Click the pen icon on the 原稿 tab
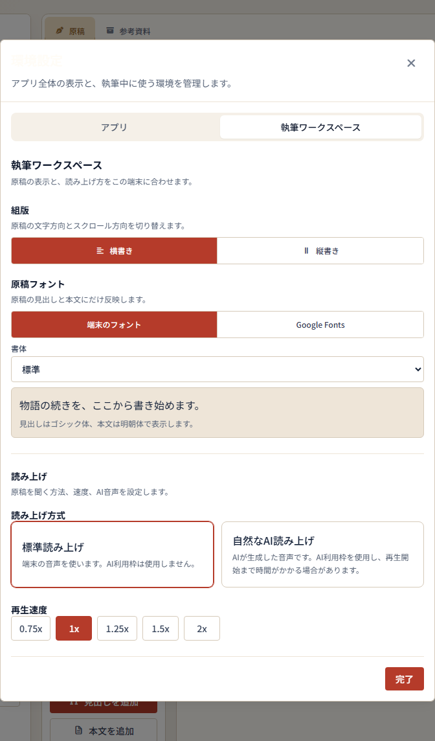This screenshot has height=741, width=435. [x=60, y=31]
